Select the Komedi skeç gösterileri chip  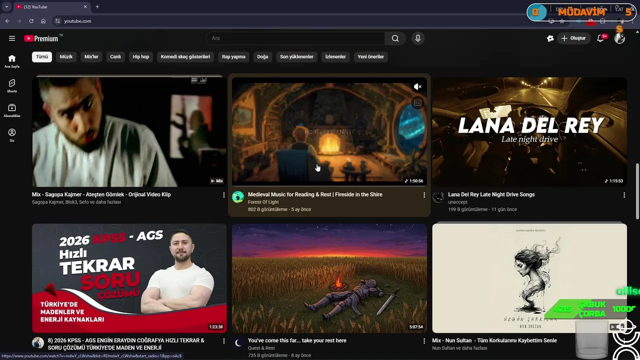[x=185, y=57]
